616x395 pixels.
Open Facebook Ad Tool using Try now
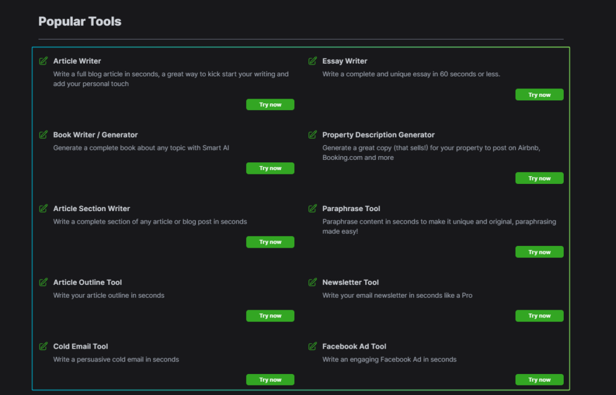[x=539, y=380]
